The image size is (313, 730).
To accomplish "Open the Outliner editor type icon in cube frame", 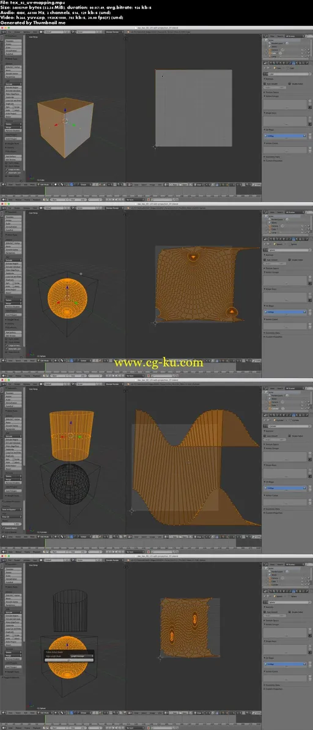I will 265,36.
